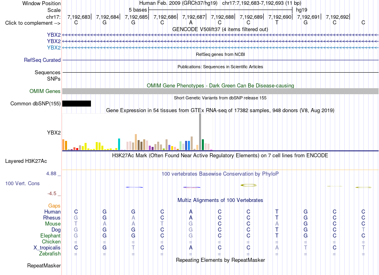Viewport: 379px width, 275px height.
Task: Open Gene Expression in 54 tissues title
Action: pos(220,111)
